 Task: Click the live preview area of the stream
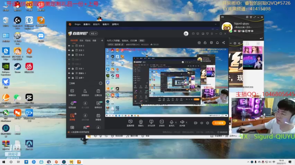point(167,82)
